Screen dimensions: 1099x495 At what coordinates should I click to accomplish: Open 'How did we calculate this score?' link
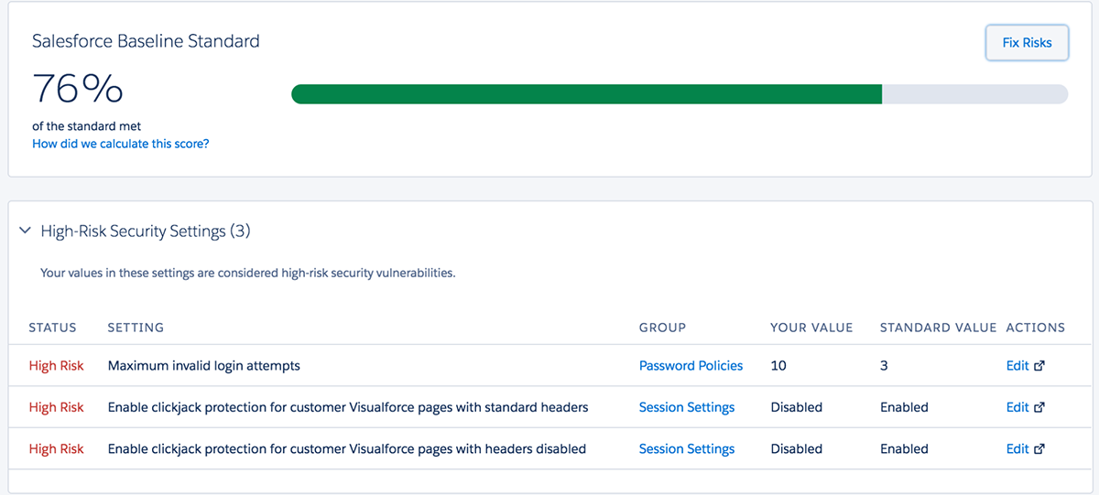tap(121, 144)
